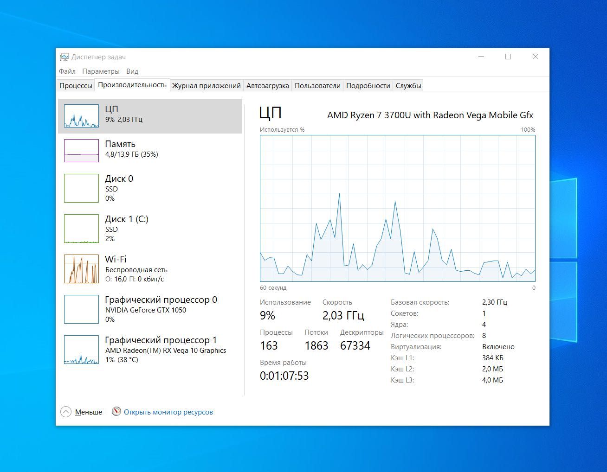Click the resource monitor gauge icon
This screenshot has width=607, height=472.
pyautogui.click(x=116, y=411)
